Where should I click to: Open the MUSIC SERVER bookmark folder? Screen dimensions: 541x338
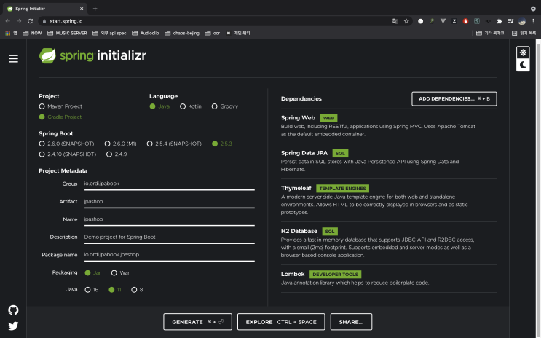67,33
